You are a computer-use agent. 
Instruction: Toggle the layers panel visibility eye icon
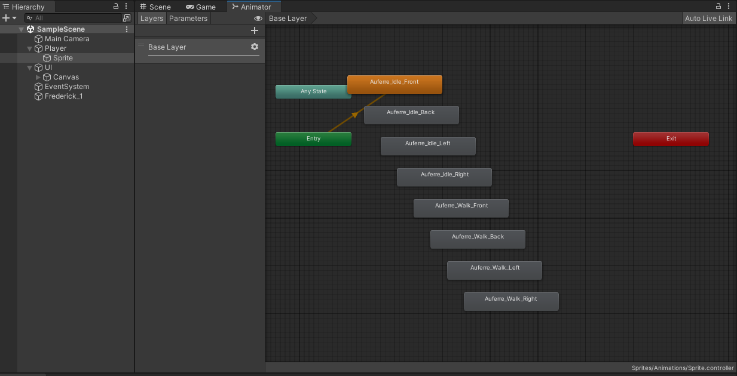point(258,19)
